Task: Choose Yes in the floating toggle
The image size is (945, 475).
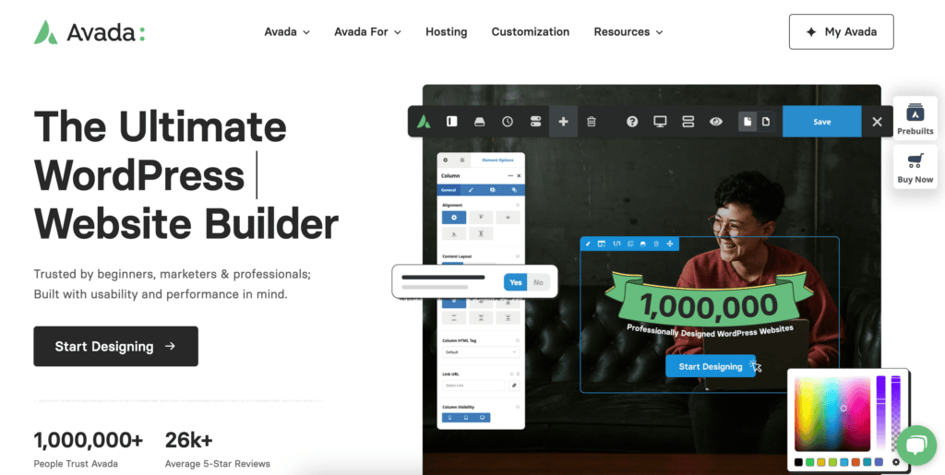Action: 515,281
